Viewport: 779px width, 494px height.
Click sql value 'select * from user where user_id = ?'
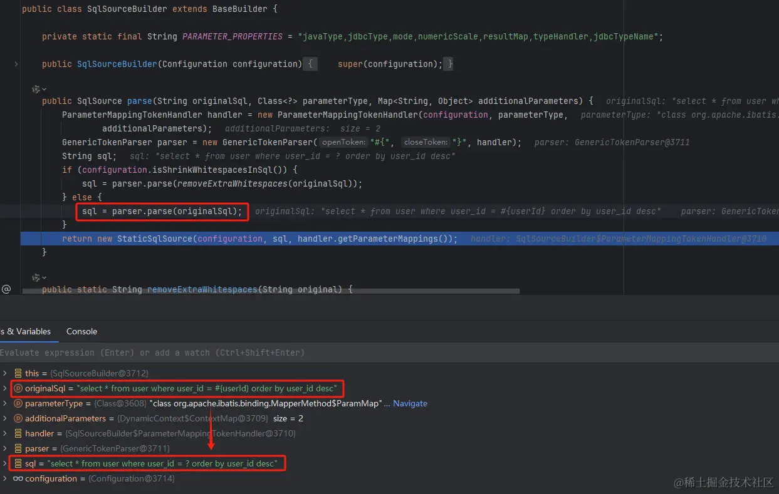tap(162, 463)
